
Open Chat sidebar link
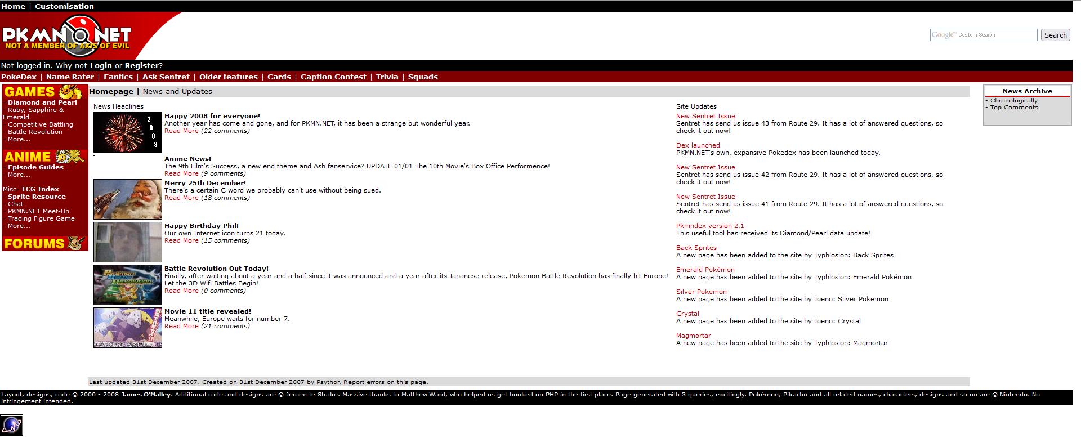pyautogui.click(x=16, y=204)
